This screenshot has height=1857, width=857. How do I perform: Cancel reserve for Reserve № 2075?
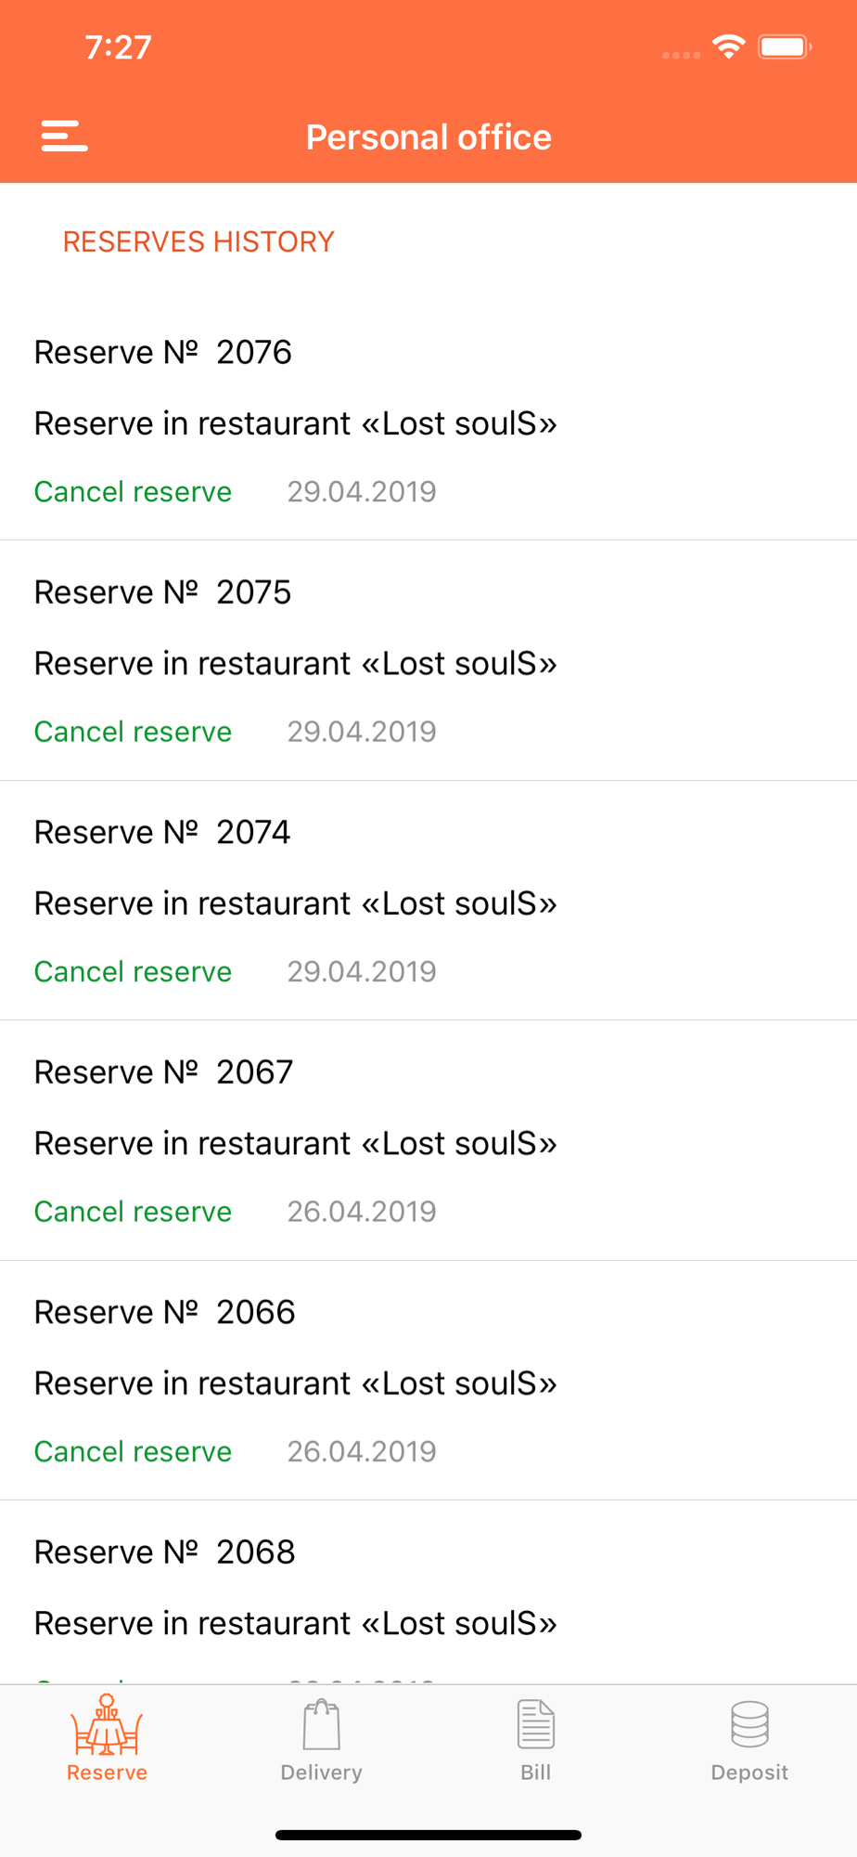click(133, 732)
